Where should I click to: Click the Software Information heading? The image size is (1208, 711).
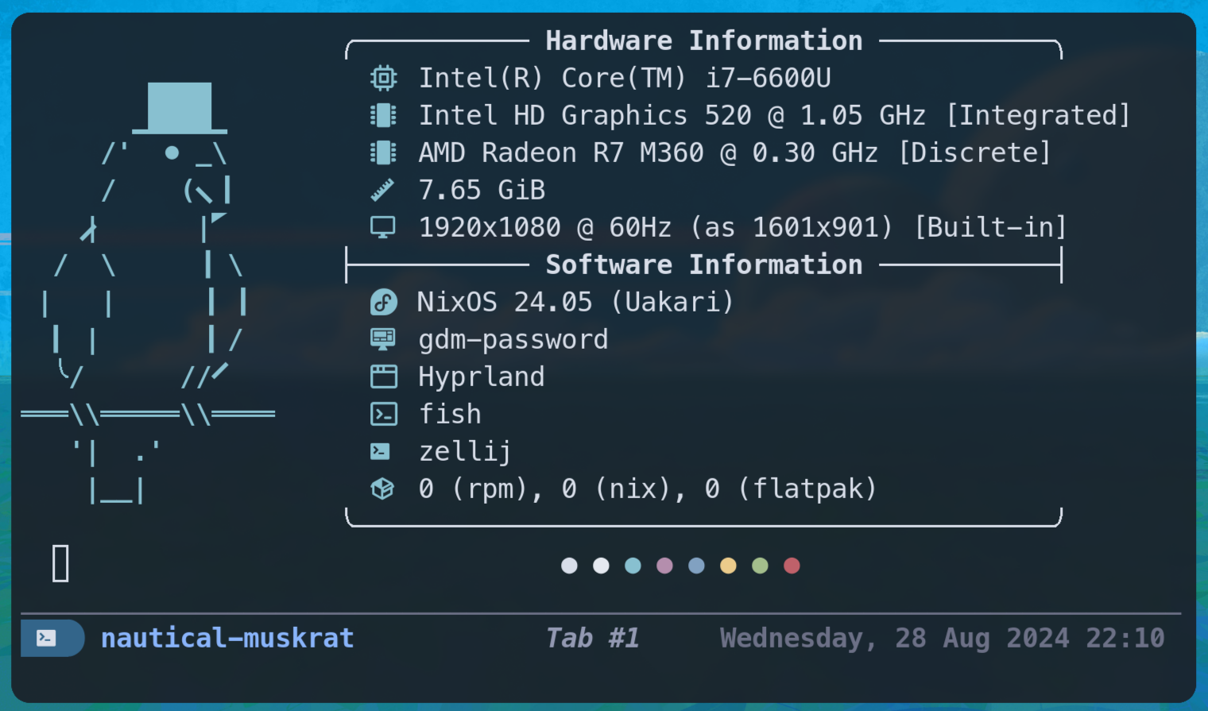(704, 265)
